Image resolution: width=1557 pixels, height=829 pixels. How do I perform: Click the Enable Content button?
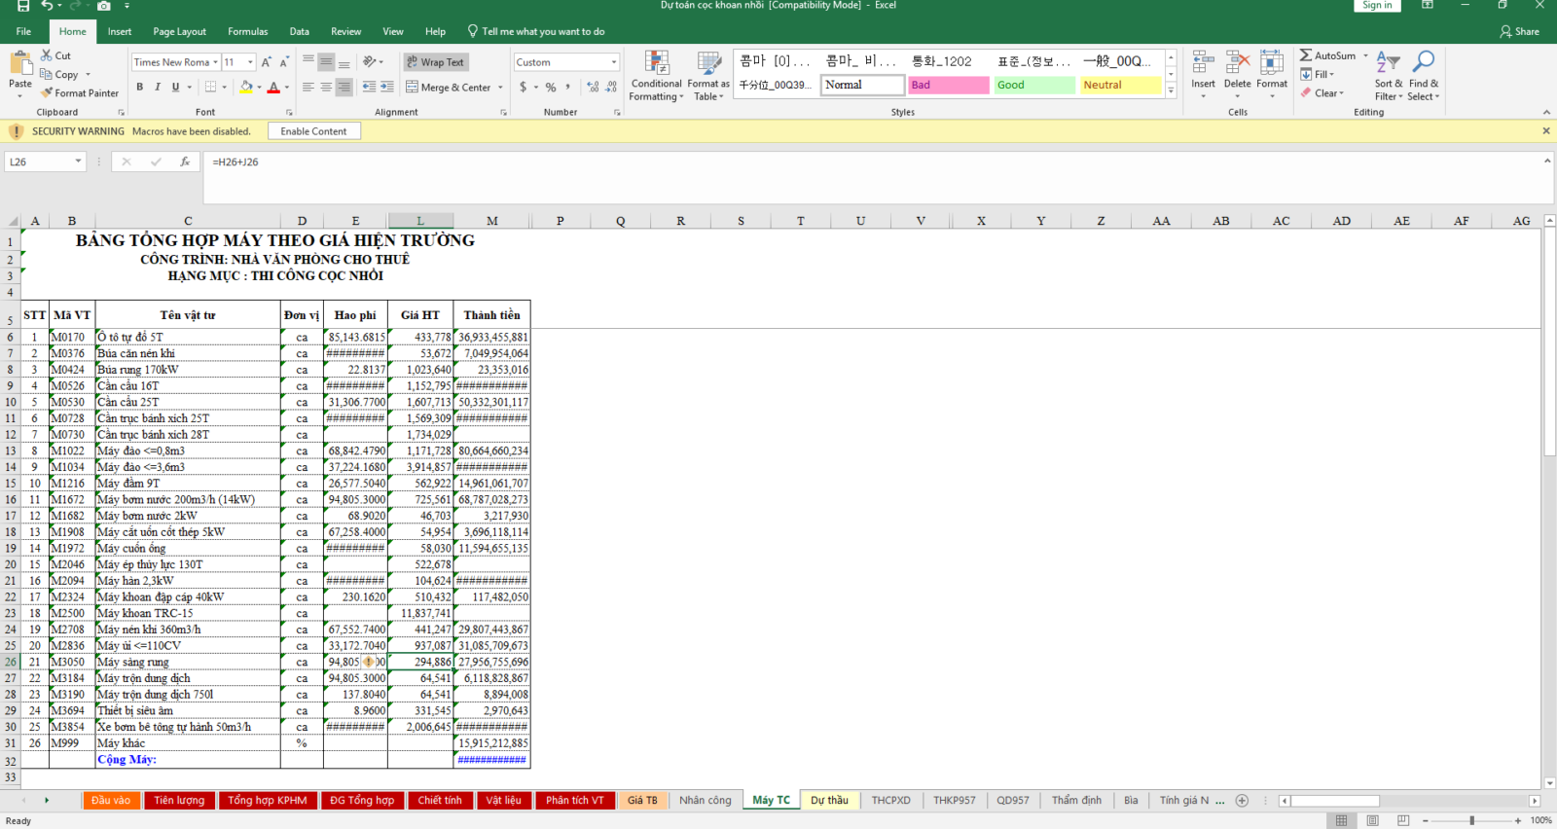tap(313, 131)
